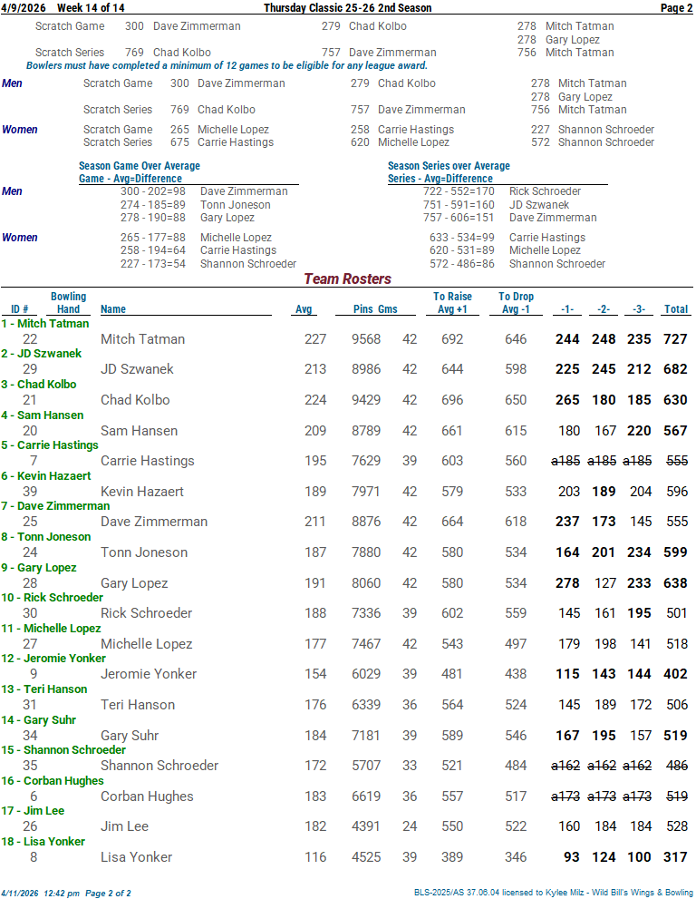Select the 'To Drop Avg -1' column header

pos(516,303)
